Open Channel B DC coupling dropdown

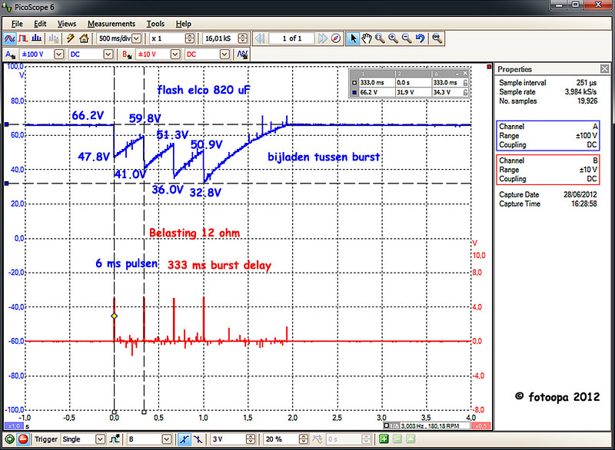pyautogui.click(x=224, y=55)
